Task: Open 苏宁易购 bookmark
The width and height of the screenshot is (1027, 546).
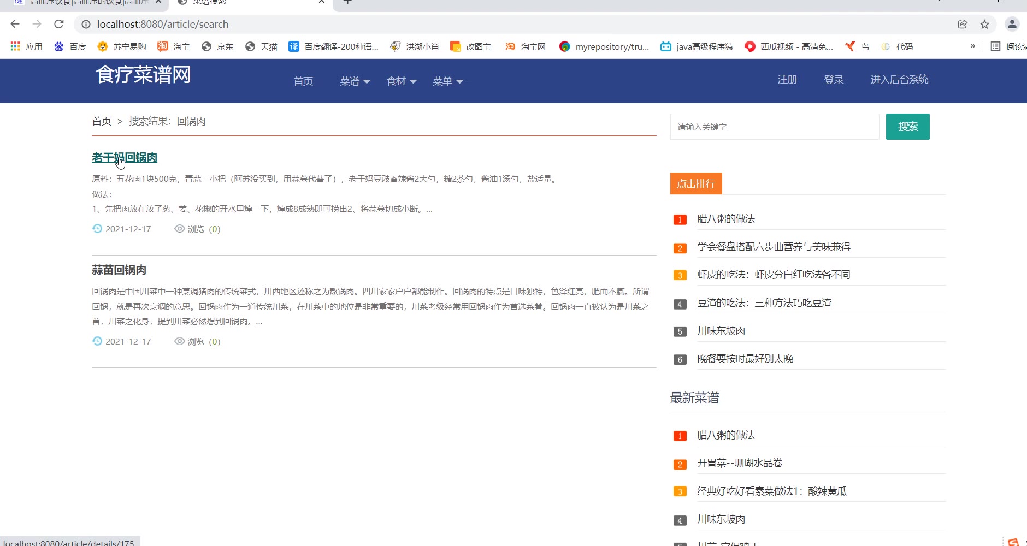Action: pos(122,46)
